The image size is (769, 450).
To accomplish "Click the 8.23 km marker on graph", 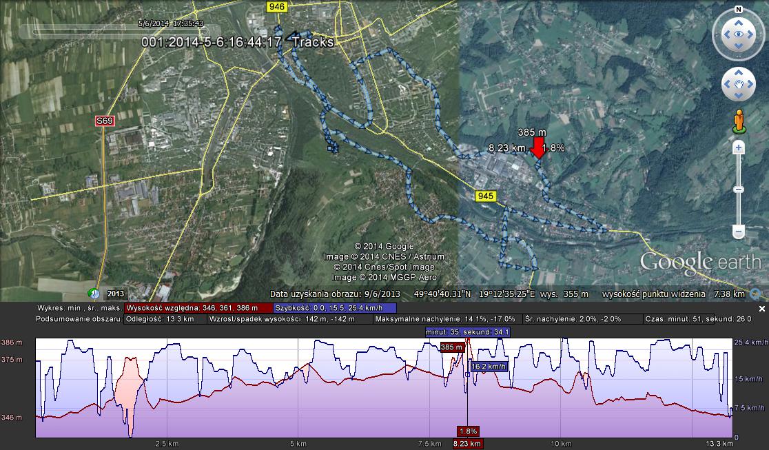I will (x=467, y=444).
